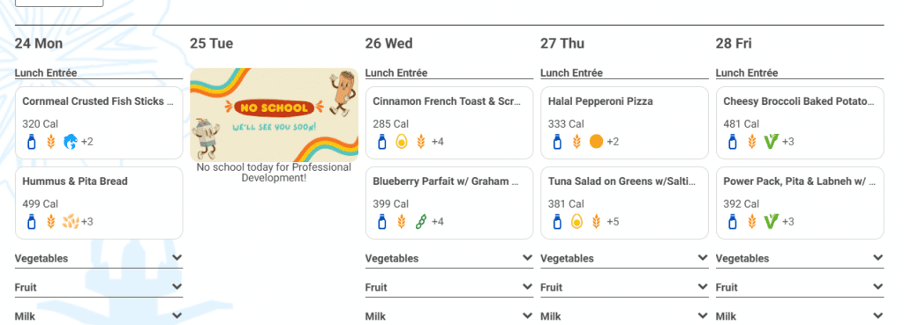904x325 pixels.
Task: Open the Halal Pepperoni Pizza entrée card
Action: 624,122
